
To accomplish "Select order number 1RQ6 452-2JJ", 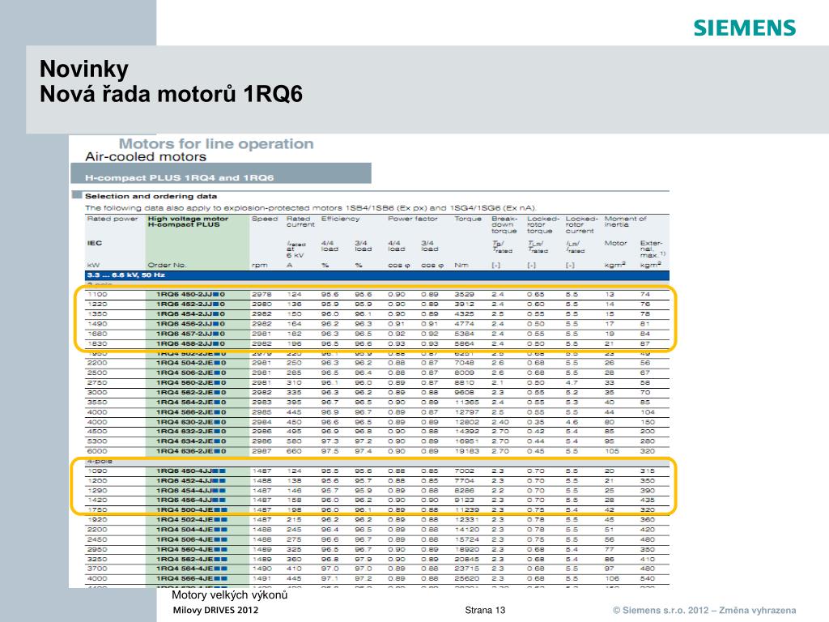I will click(x=190, y=305).
